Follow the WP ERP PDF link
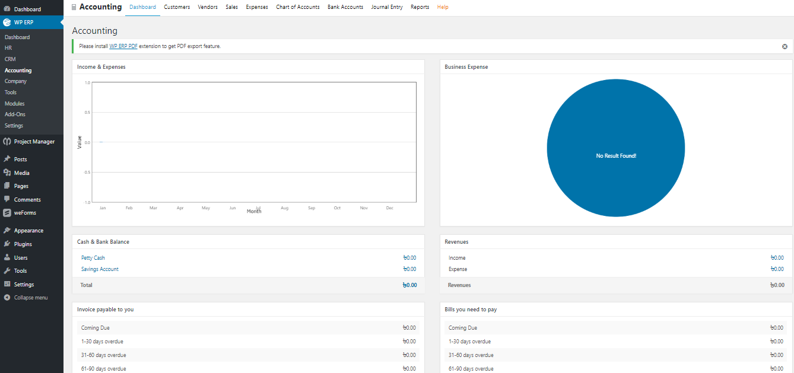Image resolution: width=794 pixels, height=373 pixels. [x=123, y=46]
